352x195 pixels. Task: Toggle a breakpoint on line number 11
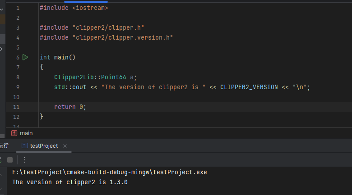17,107
